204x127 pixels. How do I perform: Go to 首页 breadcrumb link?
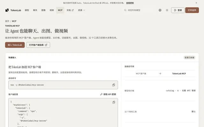7,21
